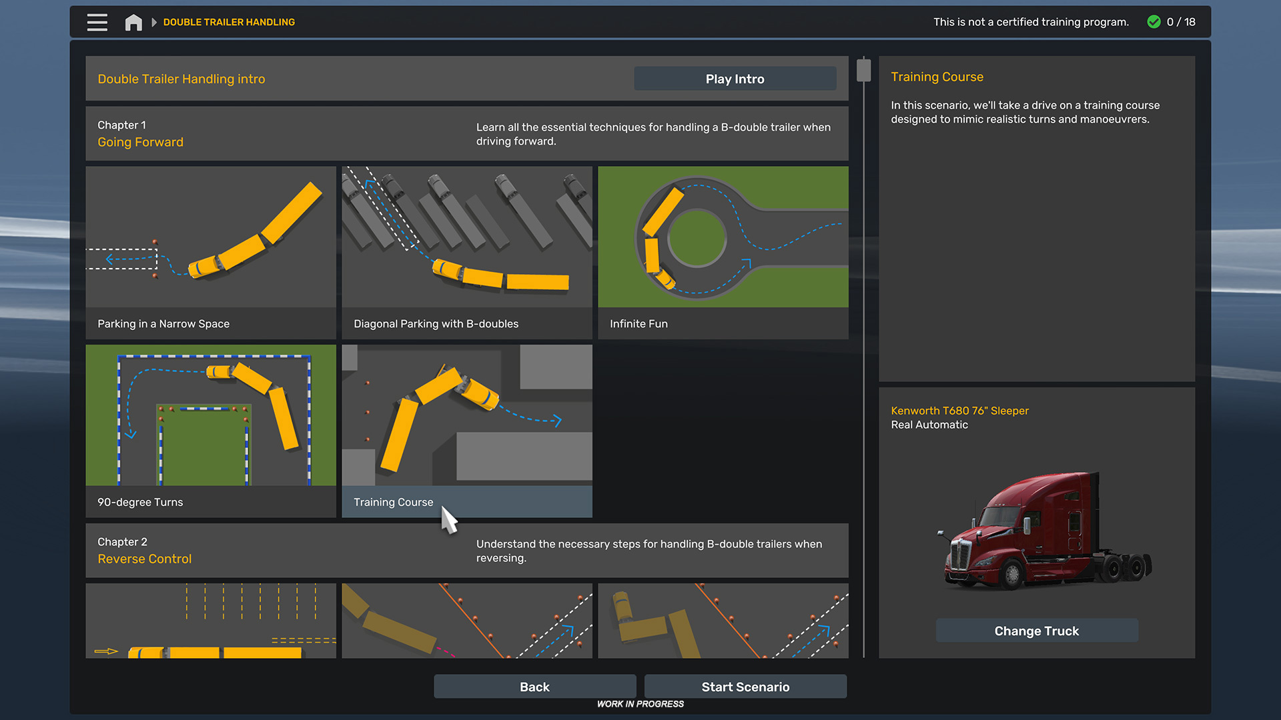This screenshot has width=1281, height=720.
Task: Click the Play Intro button
Action: (x=735, y=78)
